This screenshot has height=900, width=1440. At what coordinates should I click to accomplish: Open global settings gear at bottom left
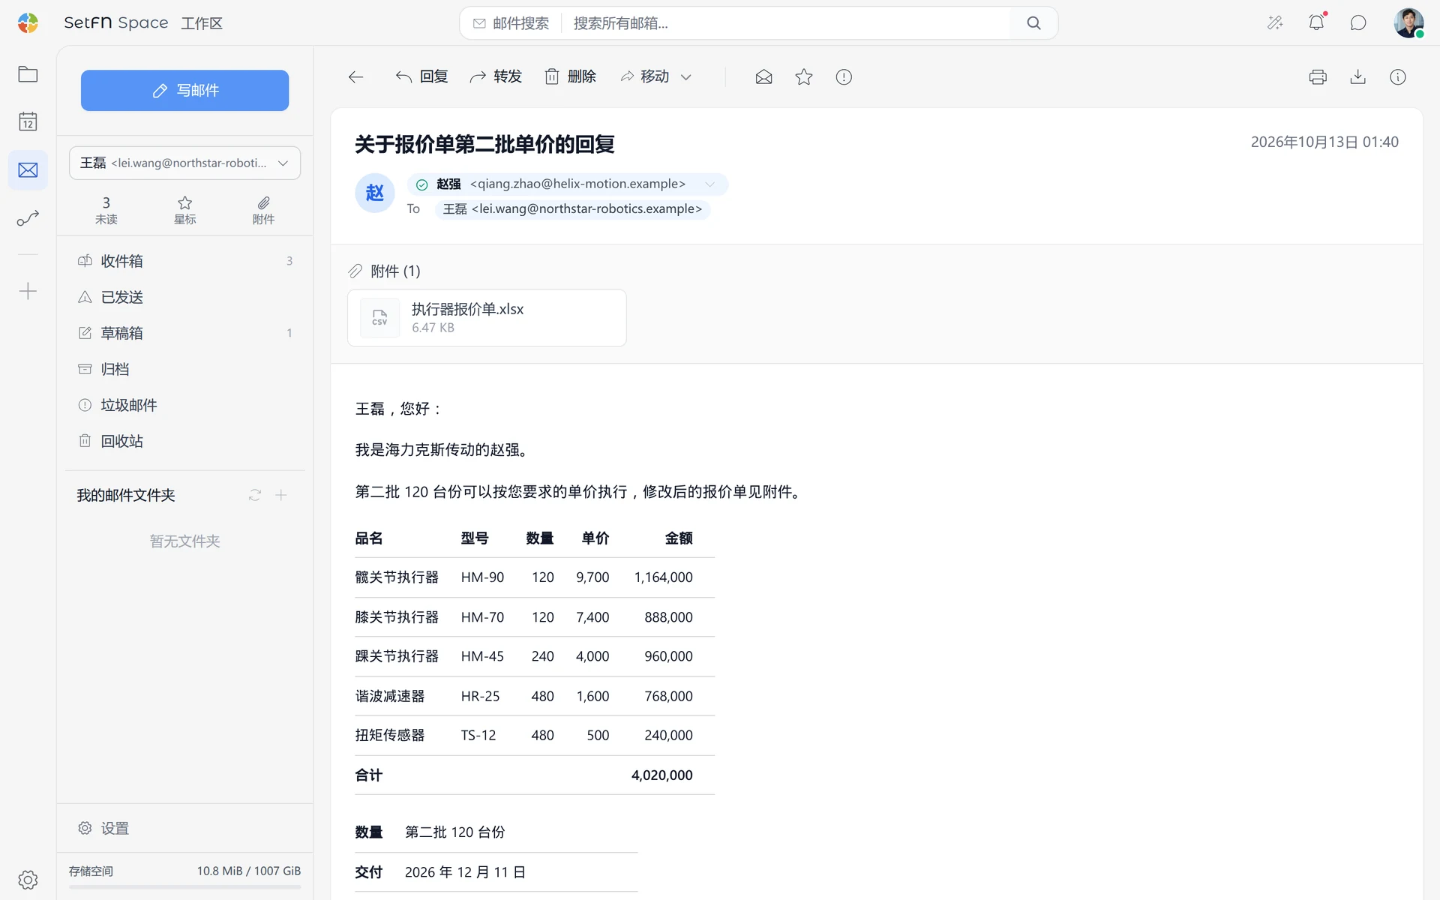28,880
